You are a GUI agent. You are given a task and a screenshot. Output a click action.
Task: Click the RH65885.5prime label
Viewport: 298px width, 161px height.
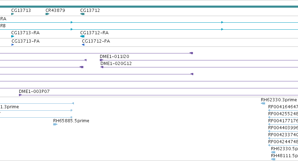pyautogui.click(x=71, y=121)
